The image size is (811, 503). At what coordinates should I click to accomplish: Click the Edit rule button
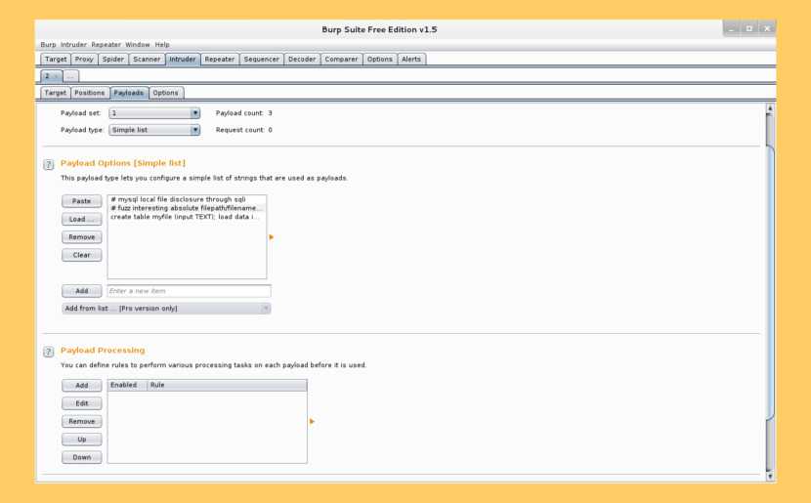tap(82, 403)
